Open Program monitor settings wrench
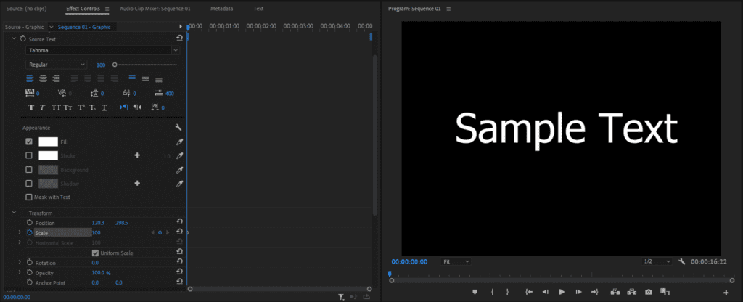Image resolution: width=743 pixels, height=302 pixels. tap(682, 261)
